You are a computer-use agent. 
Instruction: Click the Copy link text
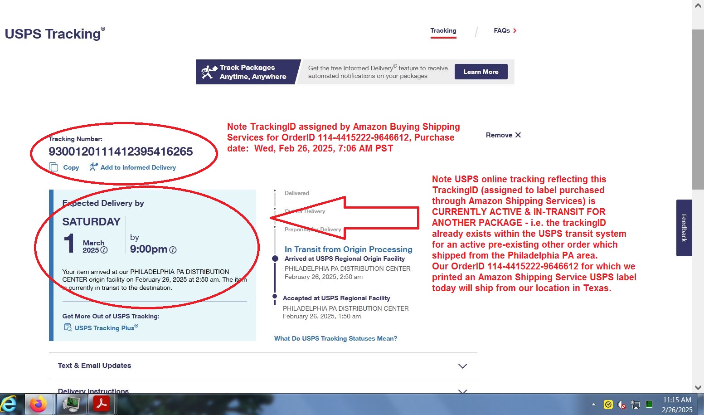tap(71, 167)
